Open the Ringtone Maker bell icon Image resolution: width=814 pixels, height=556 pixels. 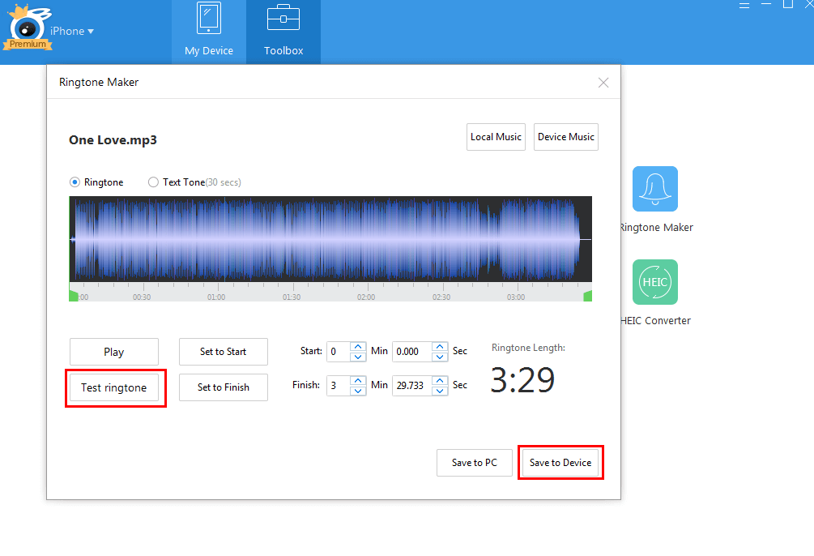(654, 189)
